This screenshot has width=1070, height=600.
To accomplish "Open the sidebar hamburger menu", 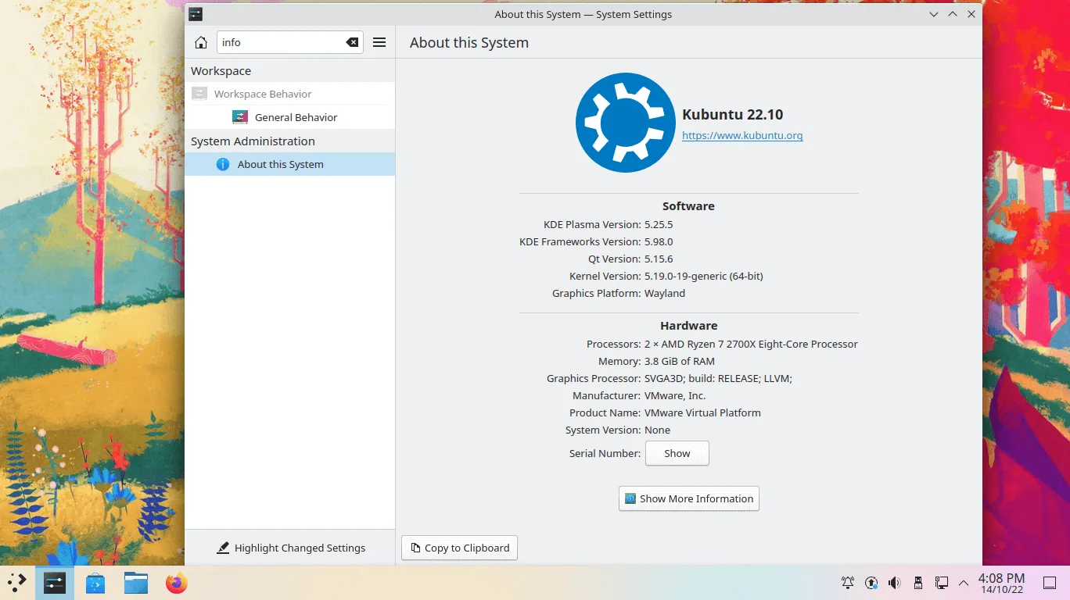I will [379, 42].
